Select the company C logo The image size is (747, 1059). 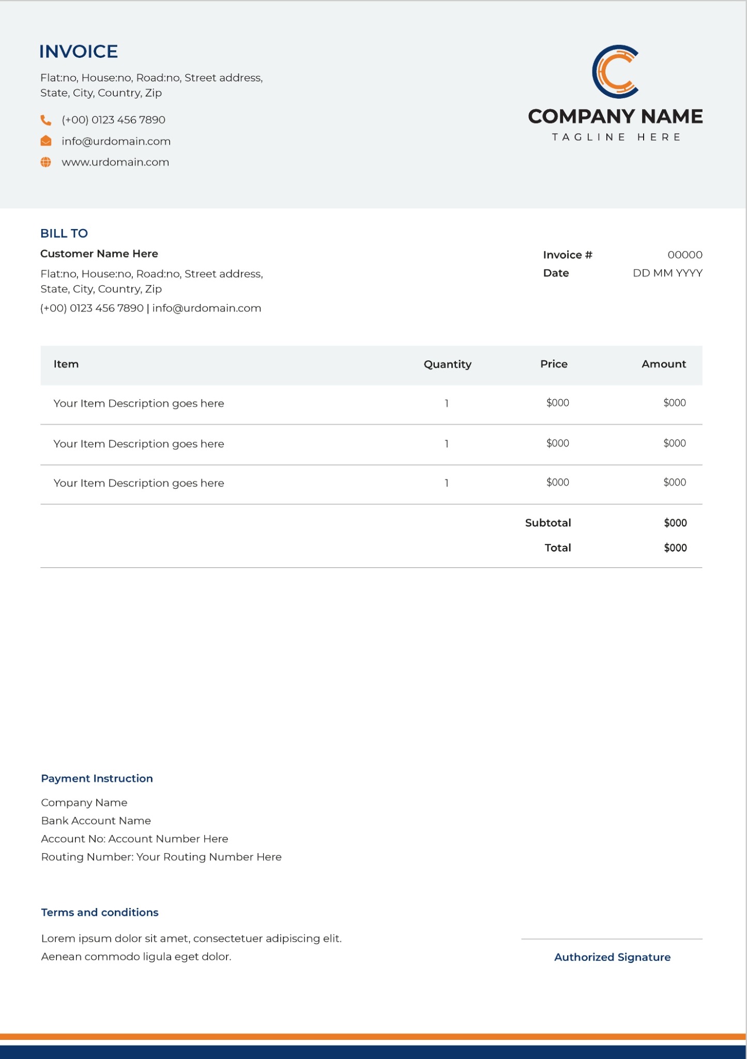point(615,71)
